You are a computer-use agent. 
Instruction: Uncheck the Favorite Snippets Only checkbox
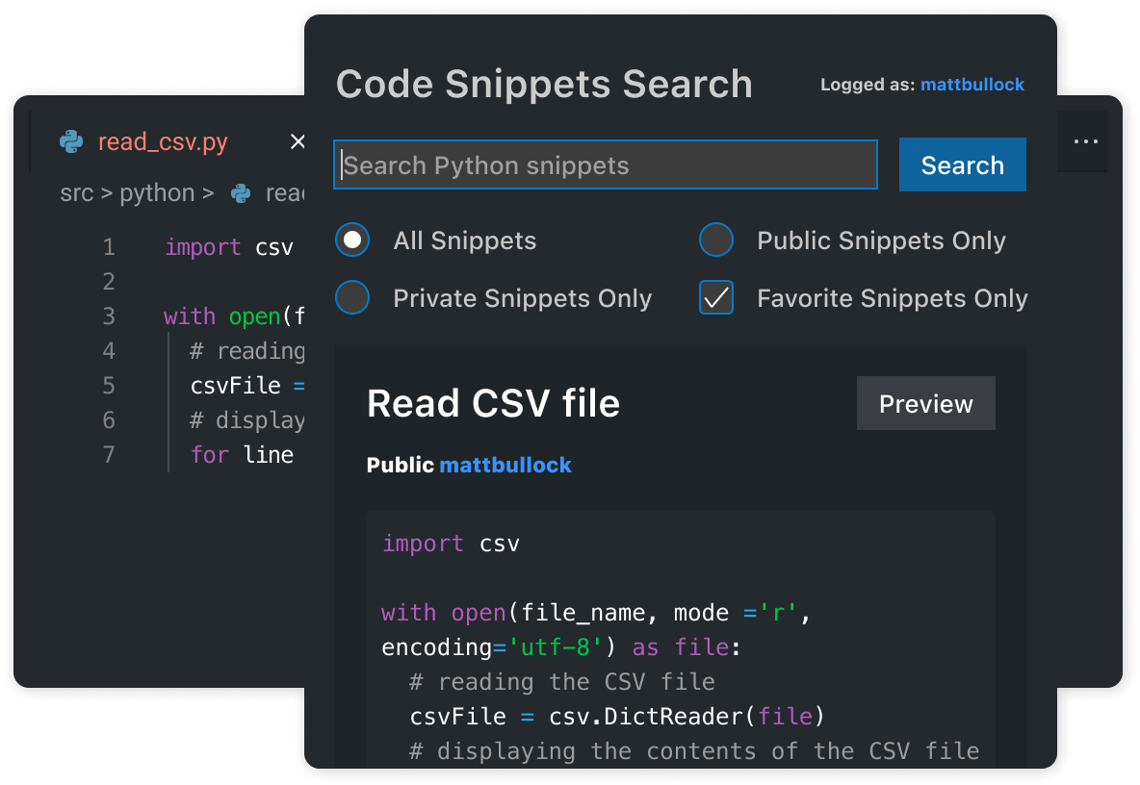point(716,297)
